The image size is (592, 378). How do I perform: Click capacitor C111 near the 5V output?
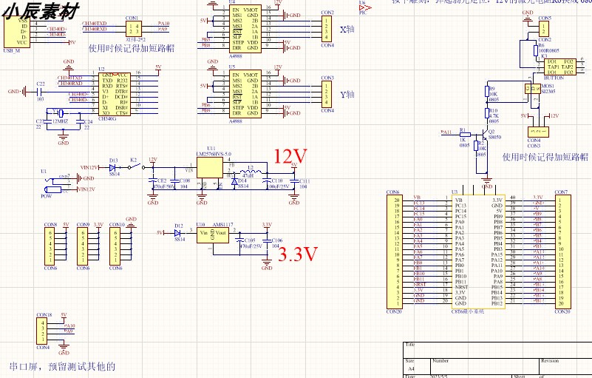coord(294,181)
